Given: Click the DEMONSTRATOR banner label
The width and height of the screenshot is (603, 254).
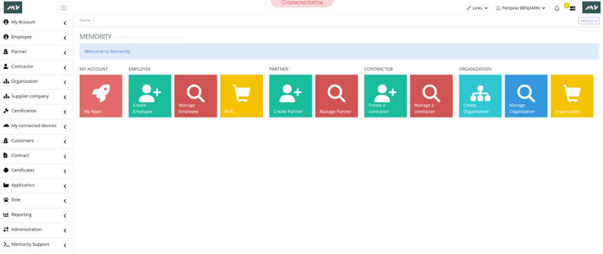Looking at the screenshot, I should [302, 3].
